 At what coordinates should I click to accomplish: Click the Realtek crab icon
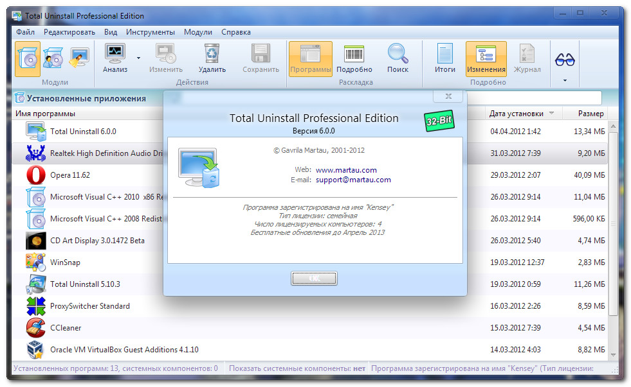(x=36, y=153)
